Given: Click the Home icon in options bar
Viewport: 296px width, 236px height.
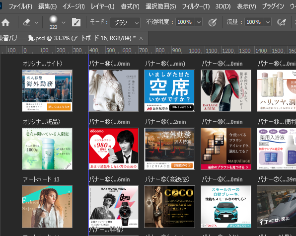Looking at the screenshot, I should coord(5,22).
